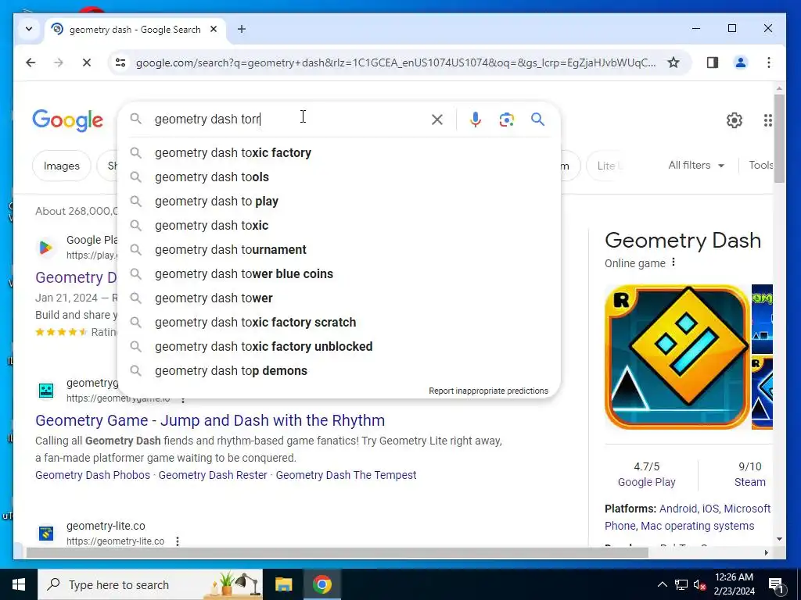Open Geometry Dash icon thumbnail
The image size is (801, 600).
[x=677, y=357]
